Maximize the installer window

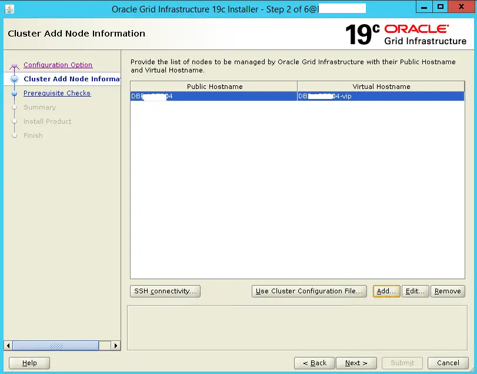[440, 7]
